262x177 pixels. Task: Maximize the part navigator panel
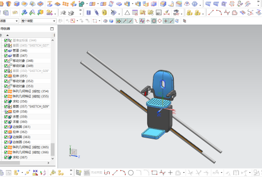tap(52, 29)
